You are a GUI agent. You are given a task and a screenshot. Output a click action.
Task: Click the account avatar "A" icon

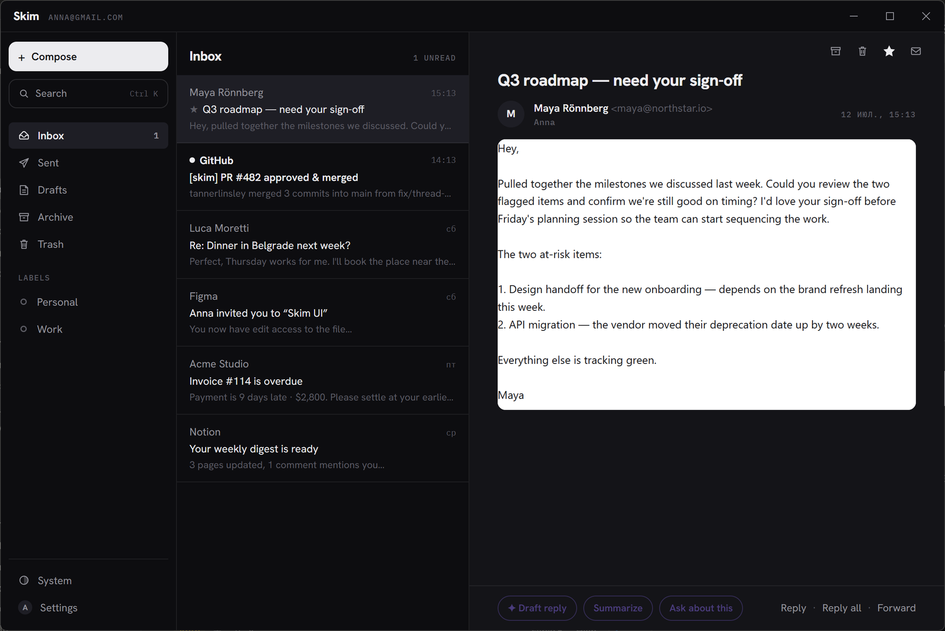(x=25, y=607)
